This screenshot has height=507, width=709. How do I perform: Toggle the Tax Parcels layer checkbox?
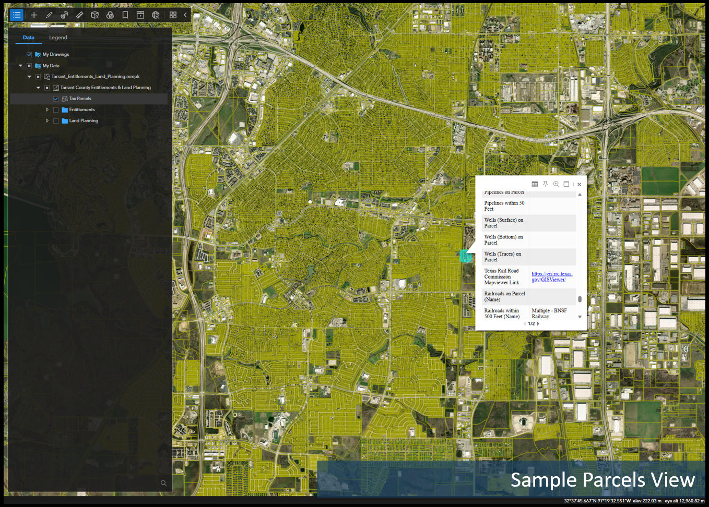(x=56, y=99)
